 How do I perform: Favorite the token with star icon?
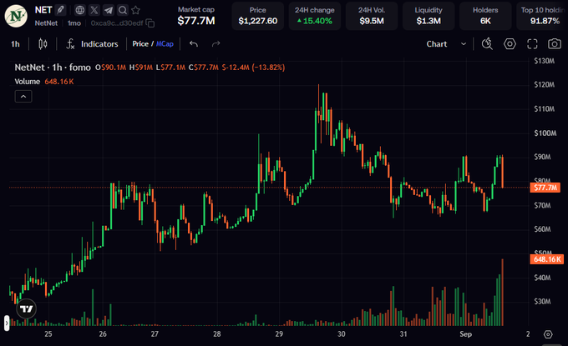coord(136,10)
